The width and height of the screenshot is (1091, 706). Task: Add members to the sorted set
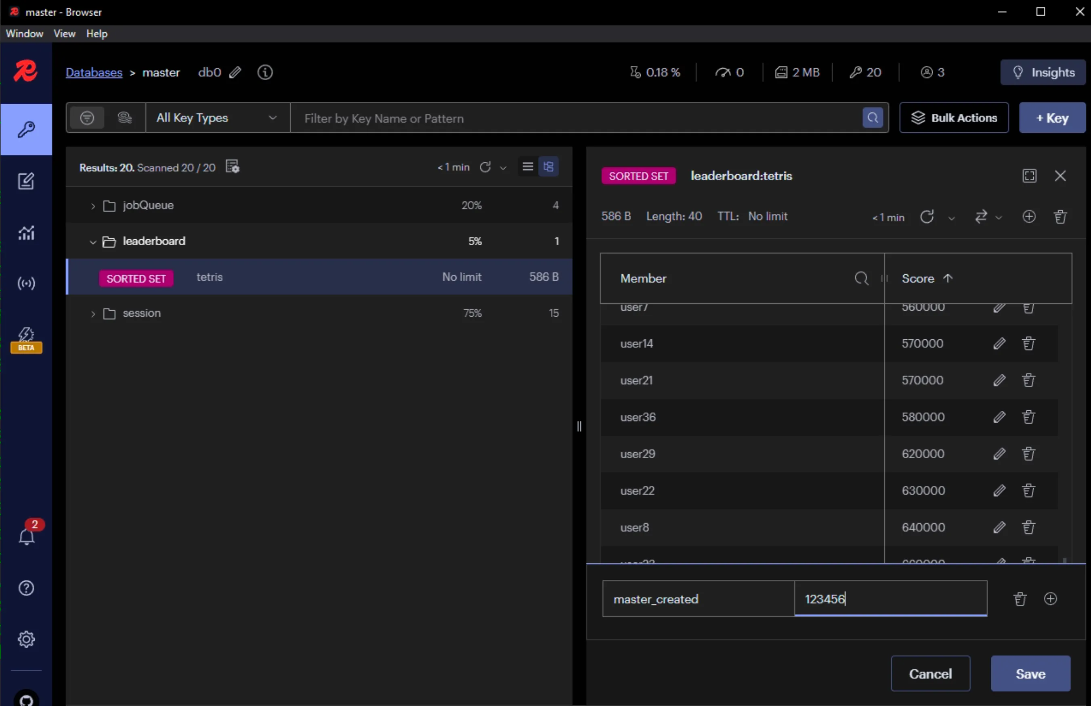point(1029,217)
